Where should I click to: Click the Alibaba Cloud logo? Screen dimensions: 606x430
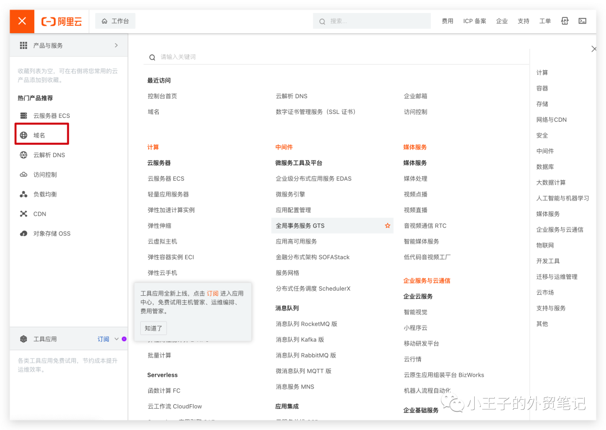coord(62,21)
